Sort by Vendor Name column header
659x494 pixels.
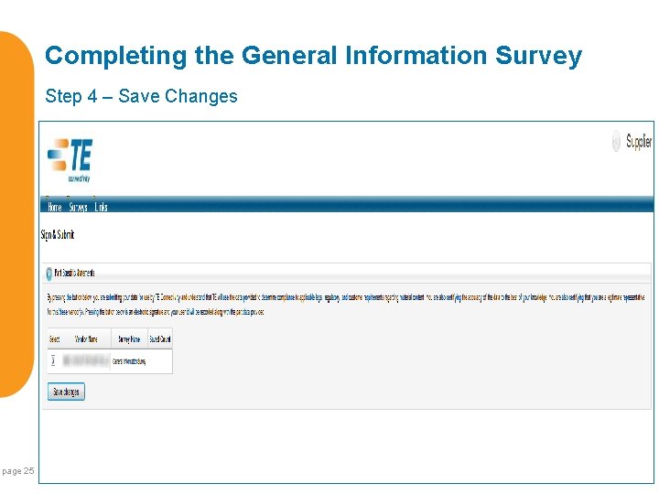(x=85, y=338)
